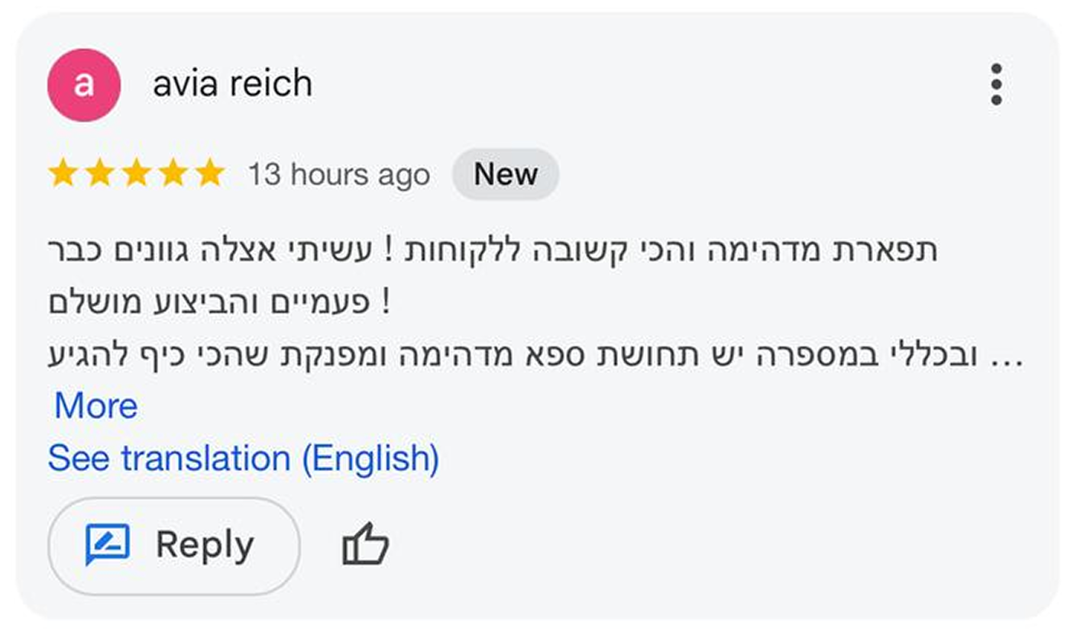1077x635 pixels.
Task: Open avia reich reviewer profile name
Action: pyautogui.click(x=232, y=84)
